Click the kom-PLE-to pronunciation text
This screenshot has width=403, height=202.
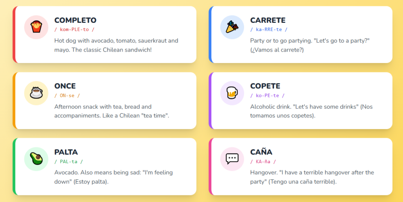74,30
